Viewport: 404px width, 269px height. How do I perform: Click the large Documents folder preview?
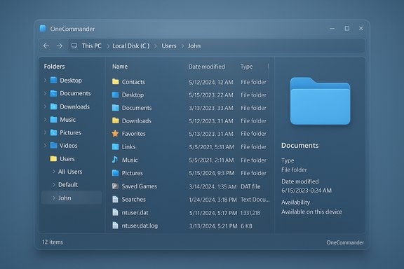pos(321,101)
